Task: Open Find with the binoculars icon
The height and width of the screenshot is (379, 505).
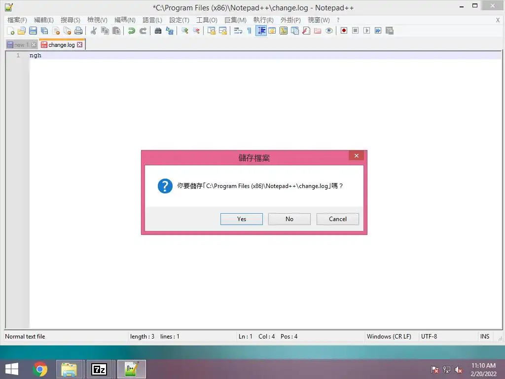Action: pyautogui.click(x=158, y=31)
